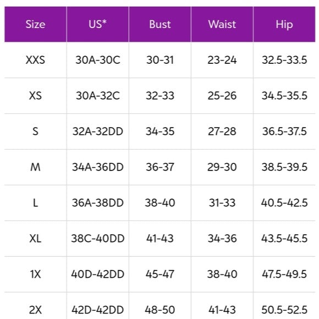Click the XS size cell
Viewport: 319px width, 319px height.
coord(35,96)
